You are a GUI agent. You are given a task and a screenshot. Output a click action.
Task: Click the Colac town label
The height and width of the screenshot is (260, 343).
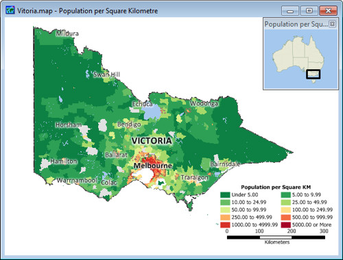[109, 183]
